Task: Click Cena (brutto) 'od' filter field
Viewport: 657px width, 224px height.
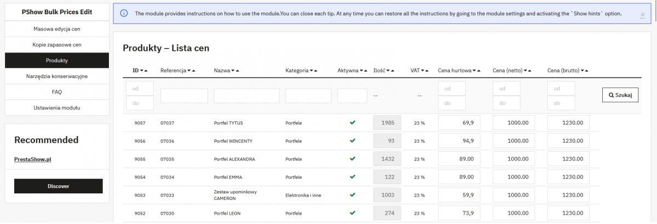Action: point(561,89)
